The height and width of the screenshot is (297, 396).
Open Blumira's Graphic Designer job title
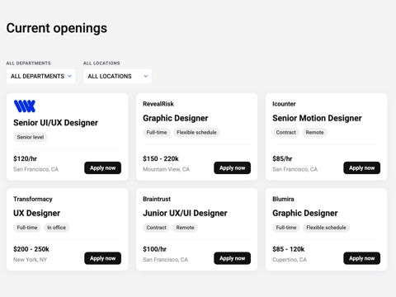[x=305, y=213]
